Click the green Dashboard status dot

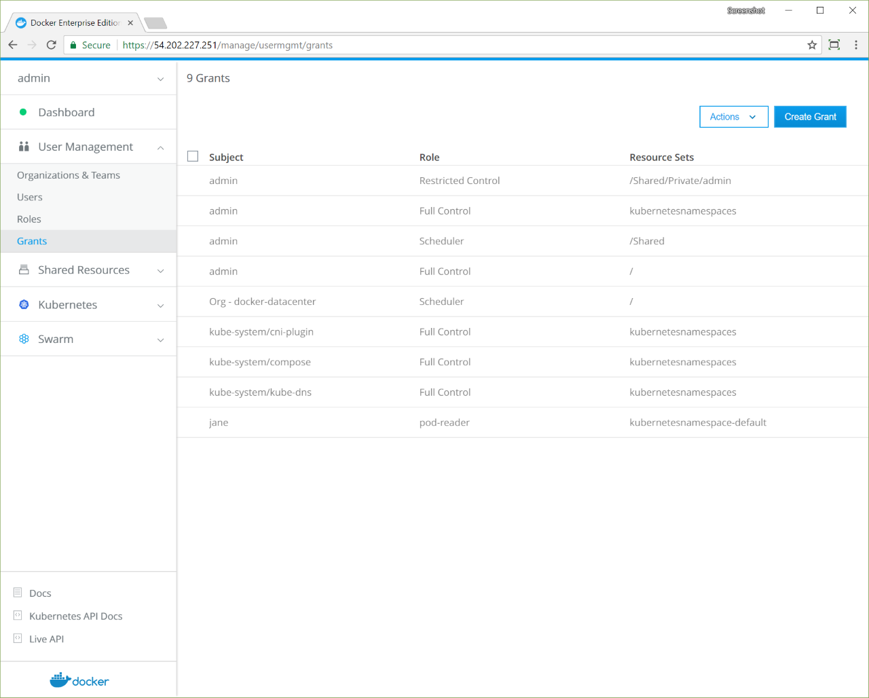(x=23, y=112)
